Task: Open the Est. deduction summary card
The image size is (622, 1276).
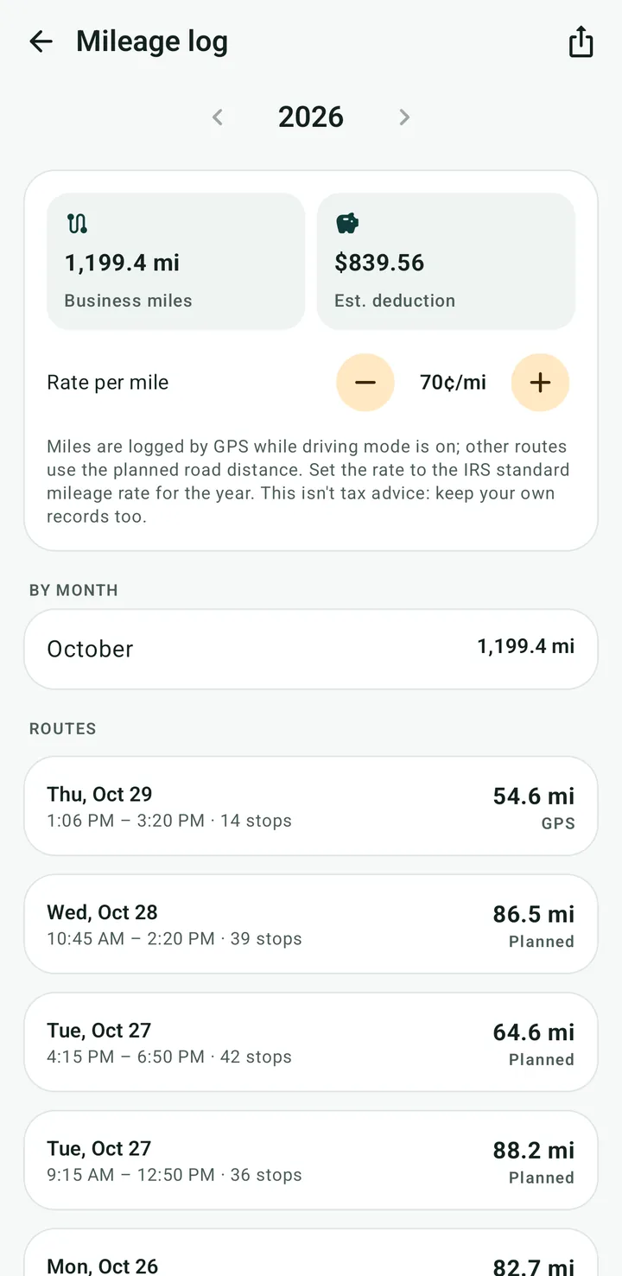Action: [446, 261]
